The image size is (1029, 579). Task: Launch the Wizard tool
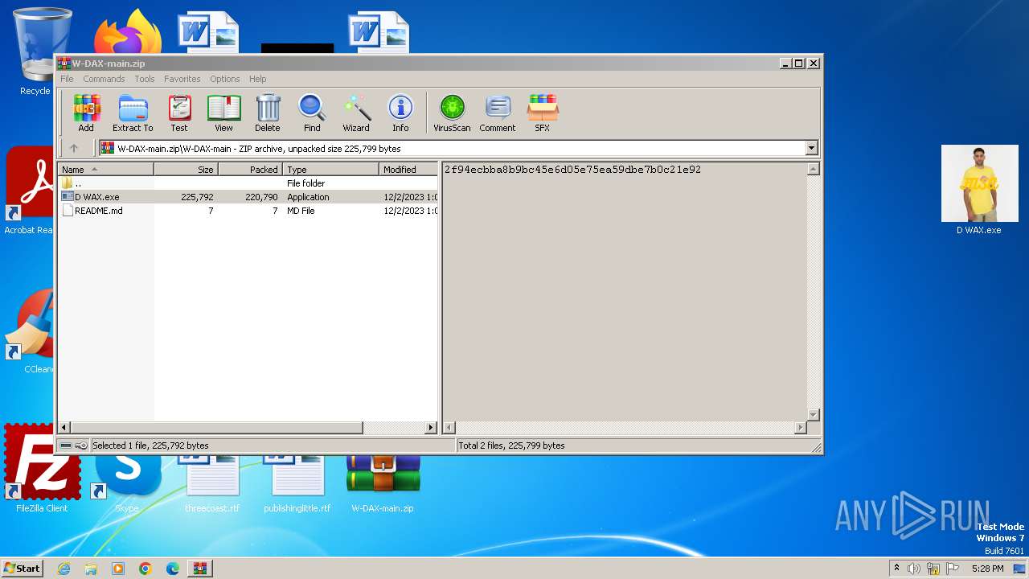(x=356, y=113)
